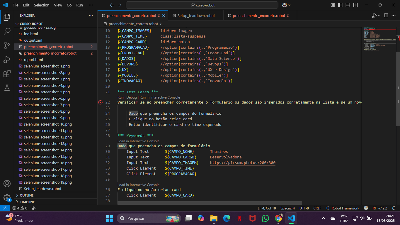This screenshot has height=225, width=400.
Task: Switch to the Setup_teardown.robot tab
Action: 196,16
